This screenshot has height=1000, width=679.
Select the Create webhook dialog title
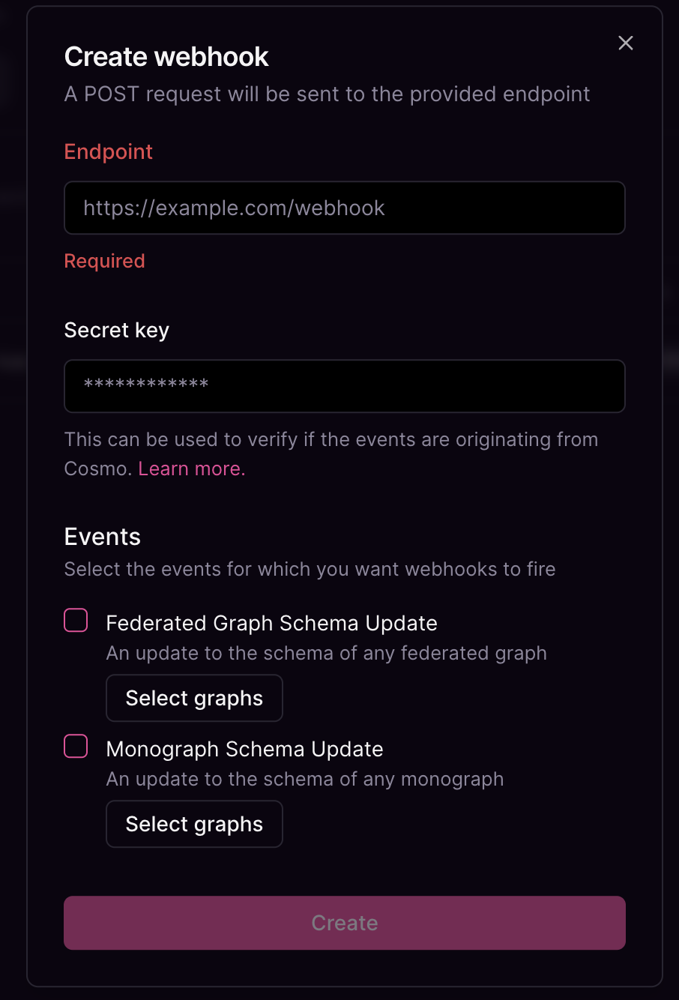166,56
